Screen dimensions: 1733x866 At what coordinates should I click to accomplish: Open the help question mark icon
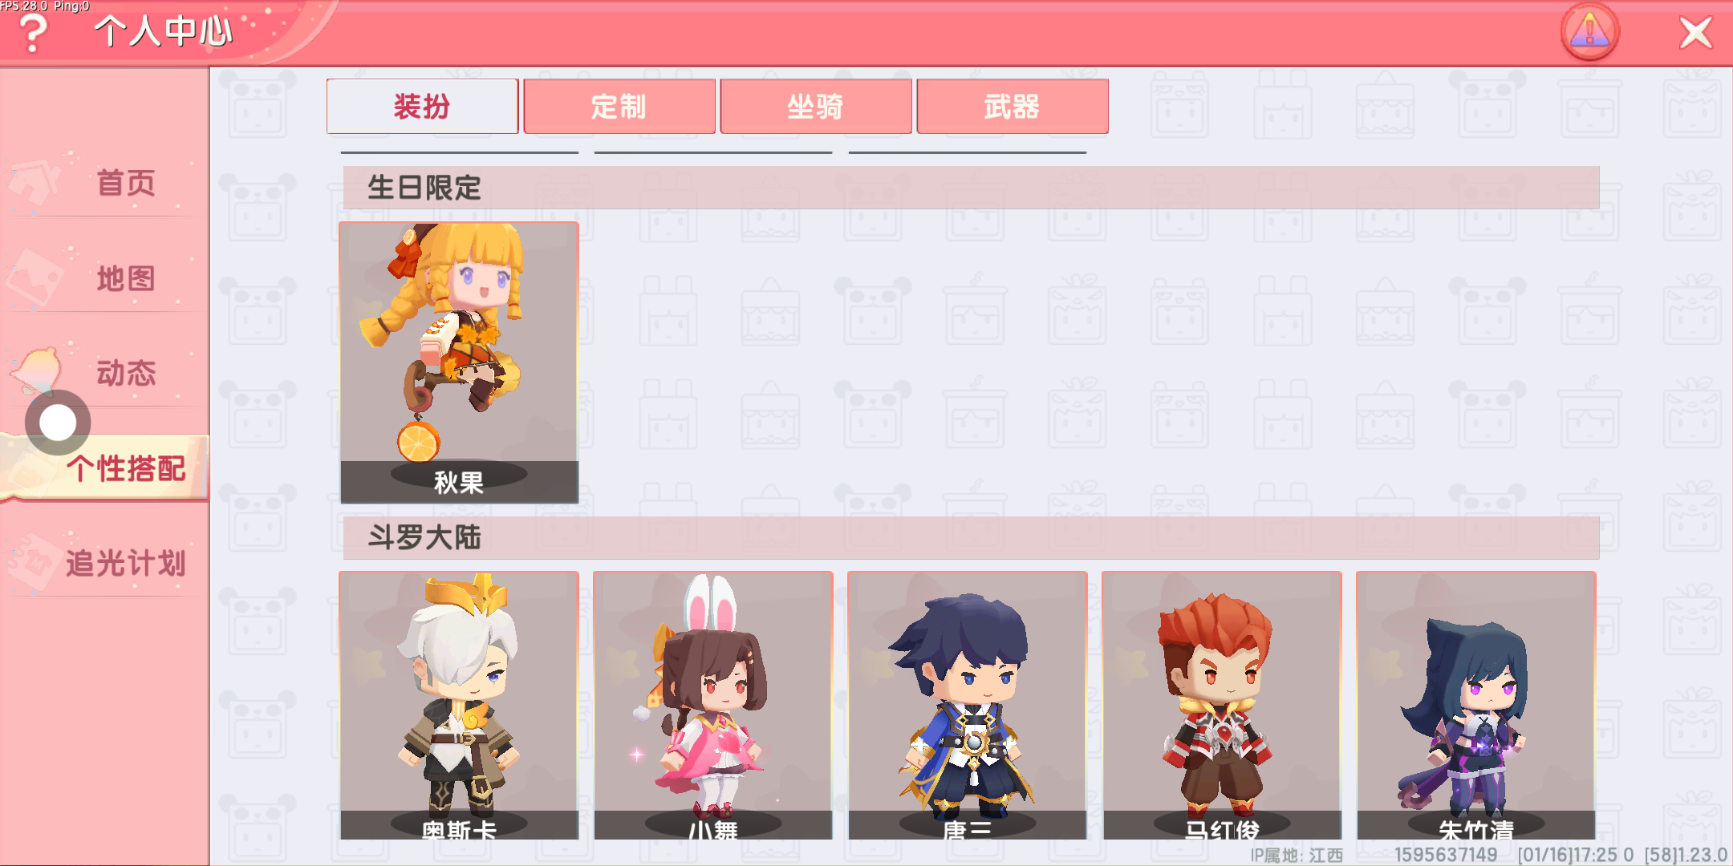coord(33,34)
